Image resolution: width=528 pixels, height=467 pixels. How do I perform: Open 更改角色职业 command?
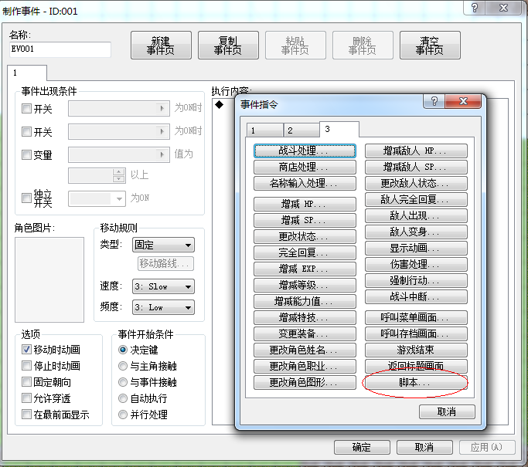point(305,366)
